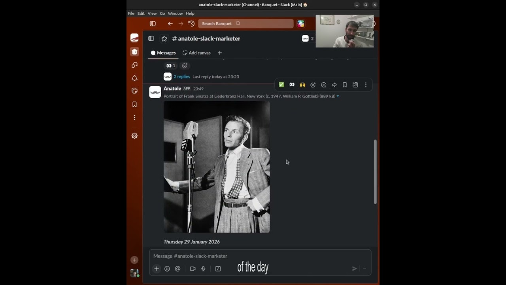Record a video clip
Viewport: 506px width, 285px height.
pos(193,269)
